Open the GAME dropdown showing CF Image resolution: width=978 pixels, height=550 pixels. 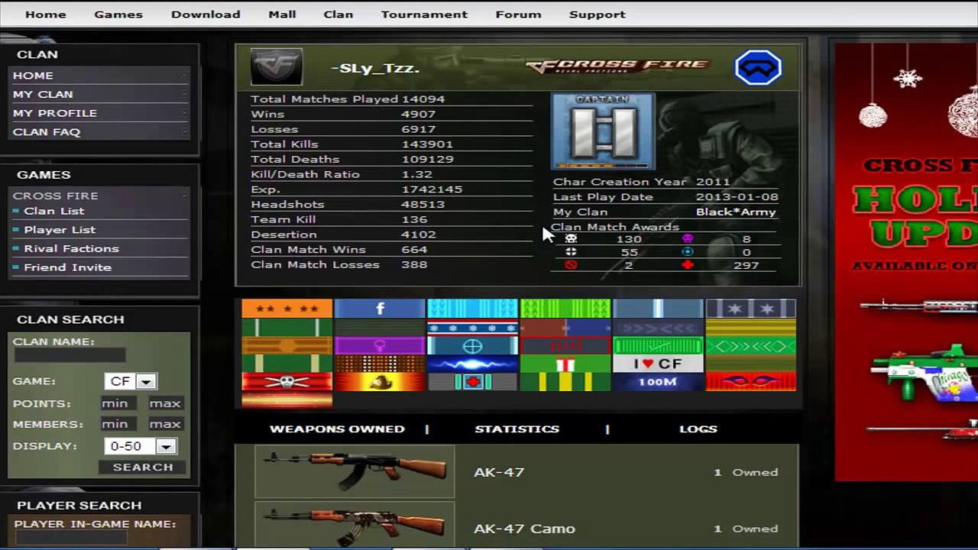131,381
